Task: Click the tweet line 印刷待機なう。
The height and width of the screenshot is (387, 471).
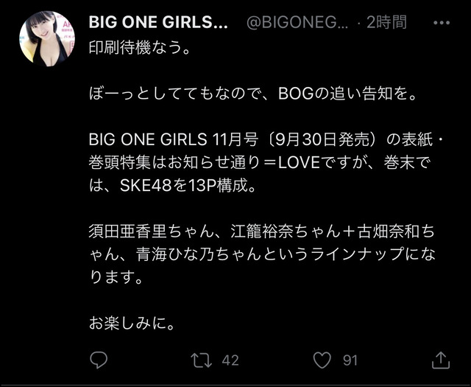Action: click(140, 48)
